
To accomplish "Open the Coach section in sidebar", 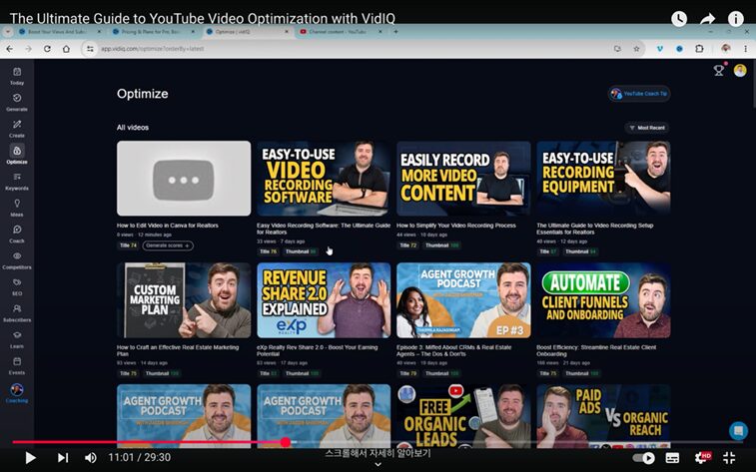I will click(x=17, y=234).
